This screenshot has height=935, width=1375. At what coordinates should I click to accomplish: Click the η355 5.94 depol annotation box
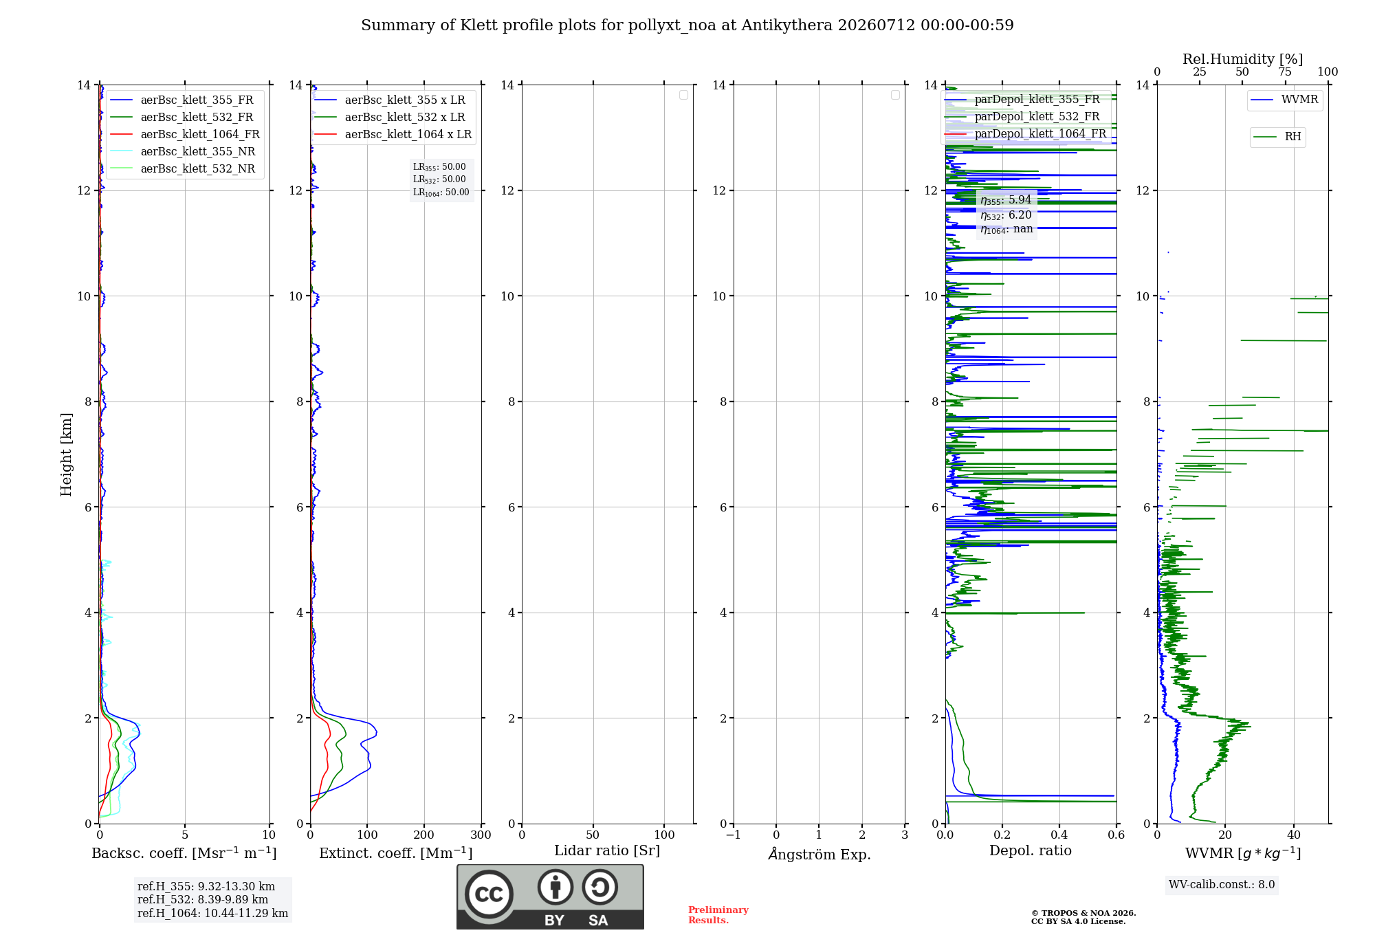(1006, 214)
